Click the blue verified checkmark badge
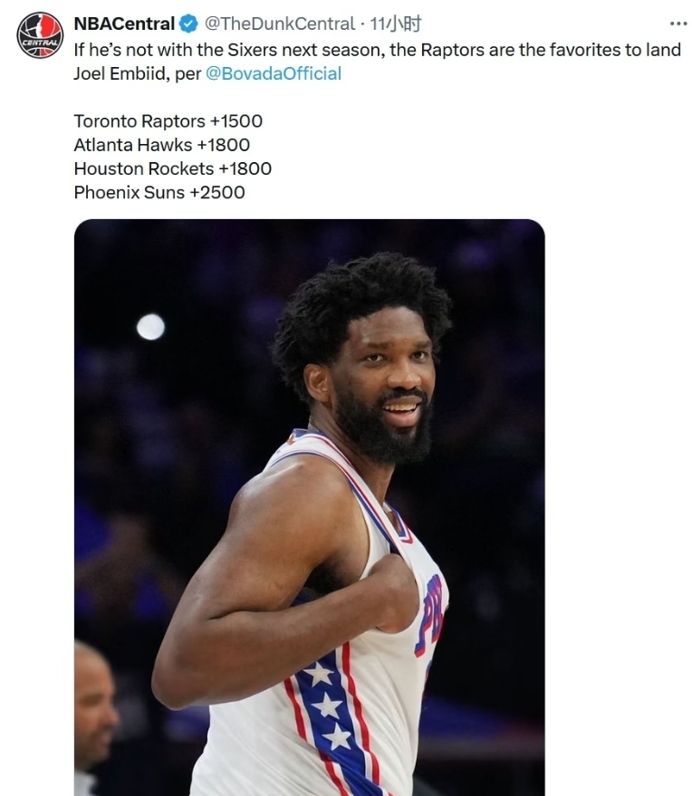692x796 pixels. pos(189,24)
